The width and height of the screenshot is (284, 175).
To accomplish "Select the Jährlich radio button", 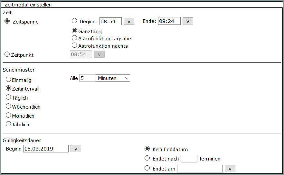I will (x=8, y=124).
